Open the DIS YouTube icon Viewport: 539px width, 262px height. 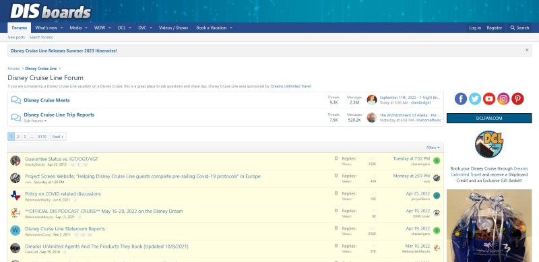click(x=489, y=99)
